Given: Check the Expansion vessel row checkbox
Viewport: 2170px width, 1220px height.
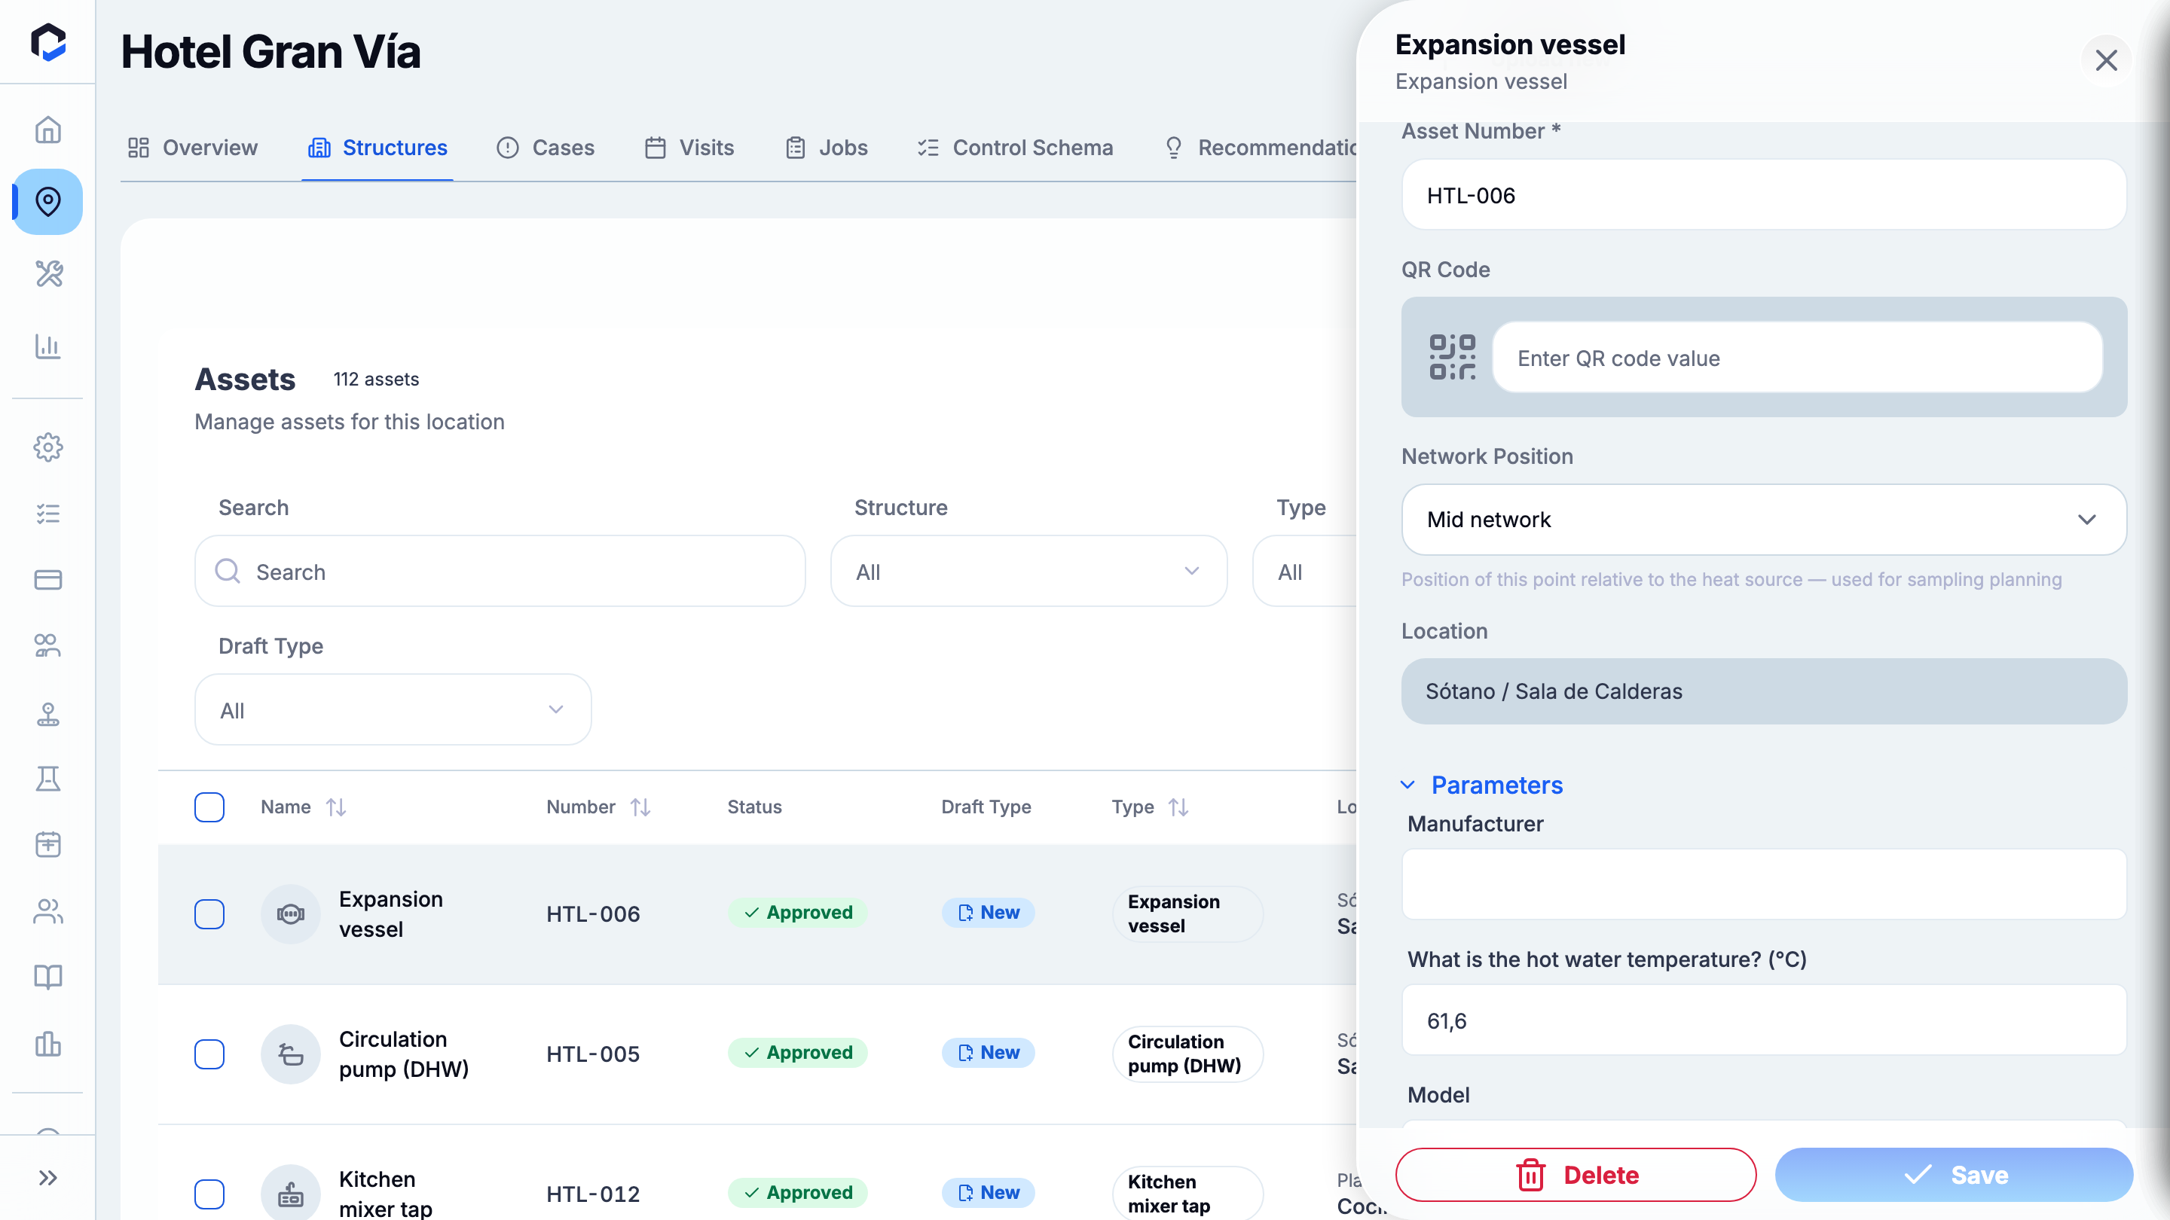Looking at the screenshot, I should (209, 913).
